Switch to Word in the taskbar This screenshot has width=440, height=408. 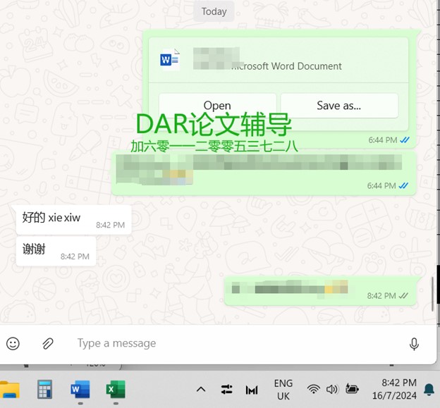pyautogui.click(x=80, y=389)
